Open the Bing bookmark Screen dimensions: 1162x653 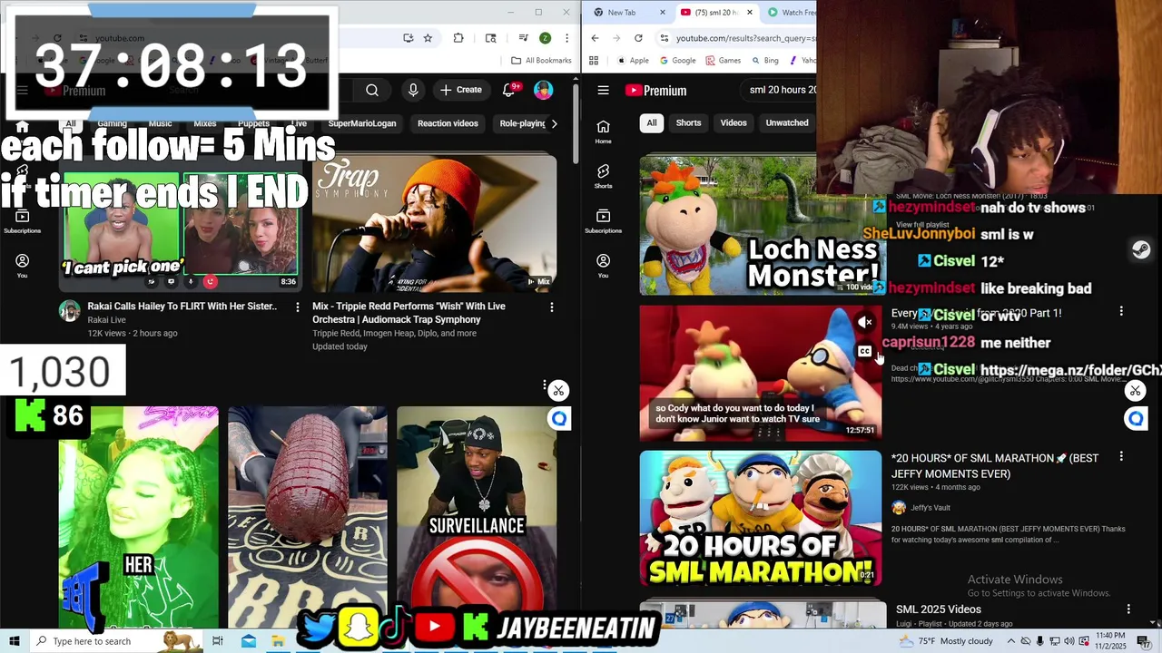pos(764,61)
